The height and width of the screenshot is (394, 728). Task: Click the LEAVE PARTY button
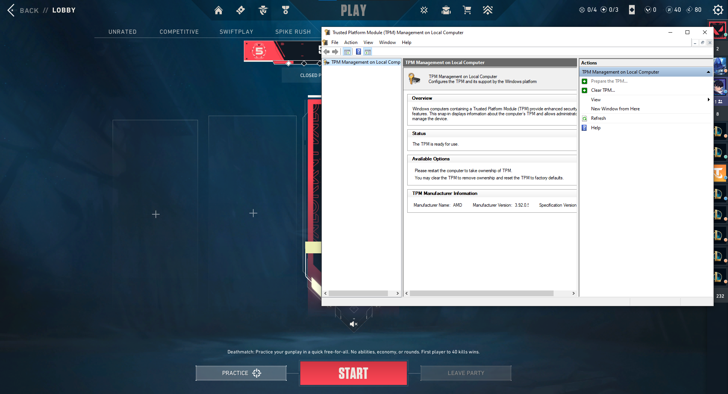click(466, 373)
